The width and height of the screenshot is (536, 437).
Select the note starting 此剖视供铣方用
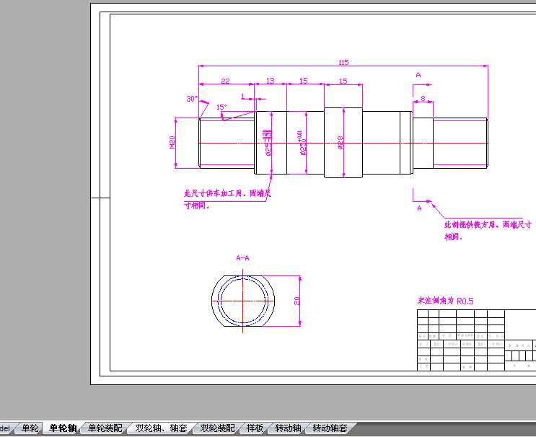488,230
